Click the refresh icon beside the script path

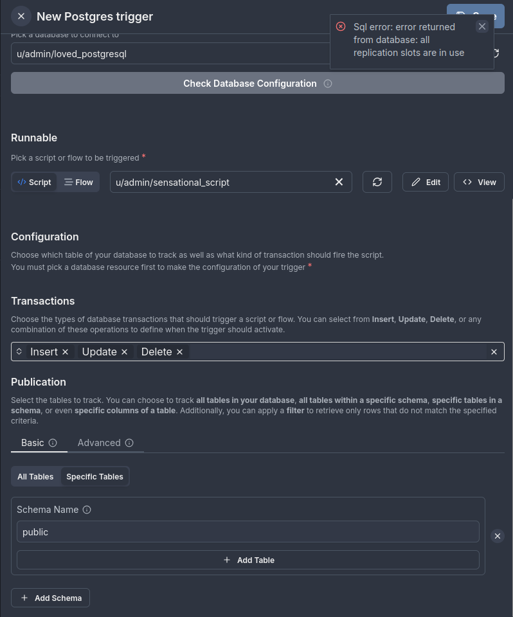coord(377,182)
